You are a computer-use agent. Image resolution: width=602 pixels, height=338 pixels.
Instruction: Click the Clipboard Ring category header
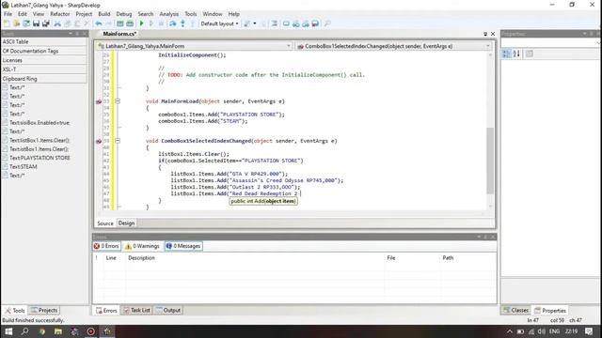pyautogui.click(x=44, y=79)
